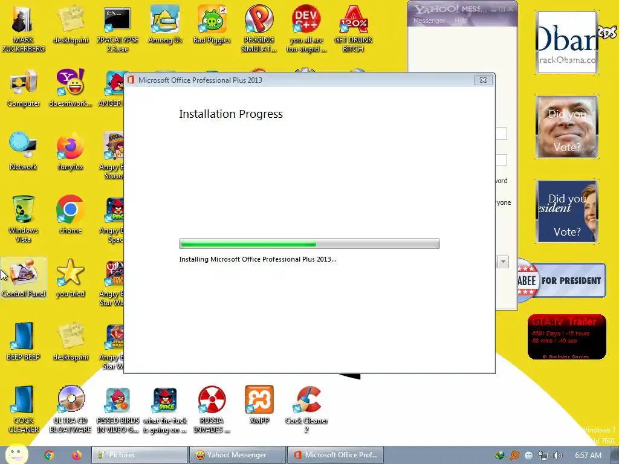Click the magnifier search tray icon
This screenshot has height=464, width=619.
[x=514, y=456]
